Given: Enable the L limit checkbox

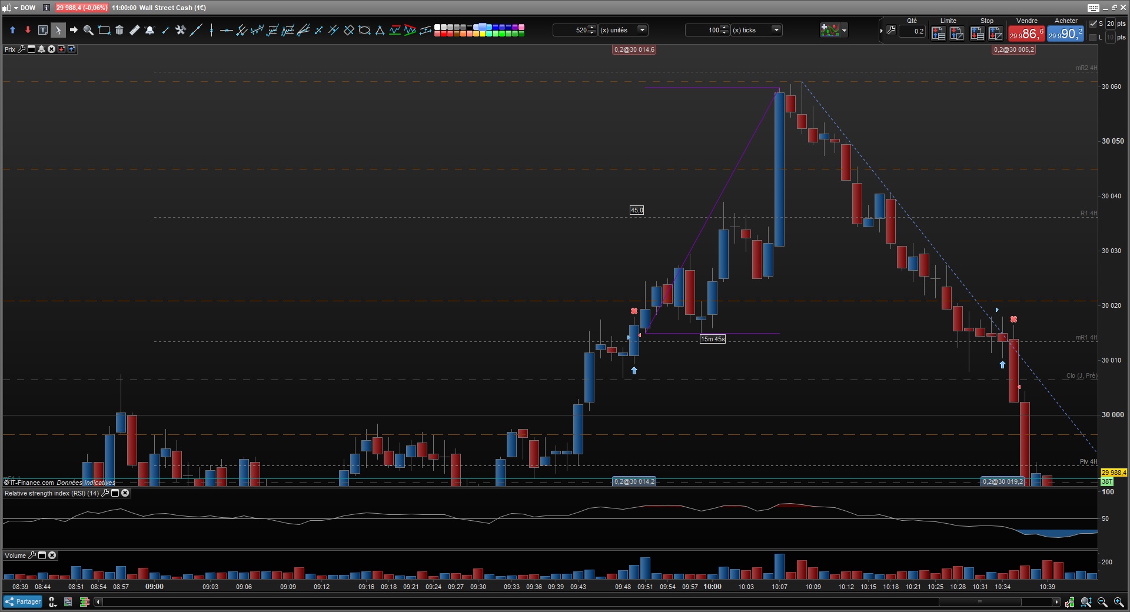Looking at the screenshot, I should (x=1093, y=37).
